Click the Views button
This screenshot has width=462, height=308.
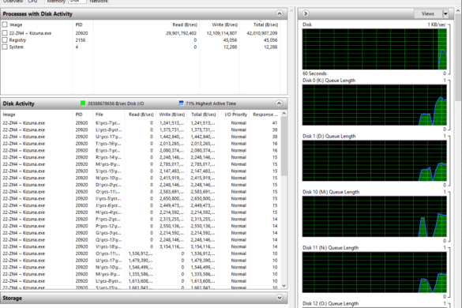pos(428,13)
